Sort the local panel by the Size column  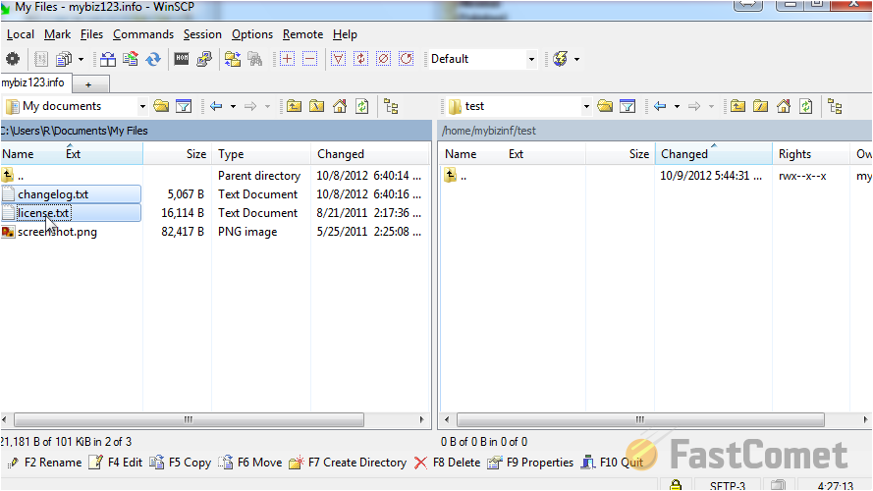coord(177,154)
